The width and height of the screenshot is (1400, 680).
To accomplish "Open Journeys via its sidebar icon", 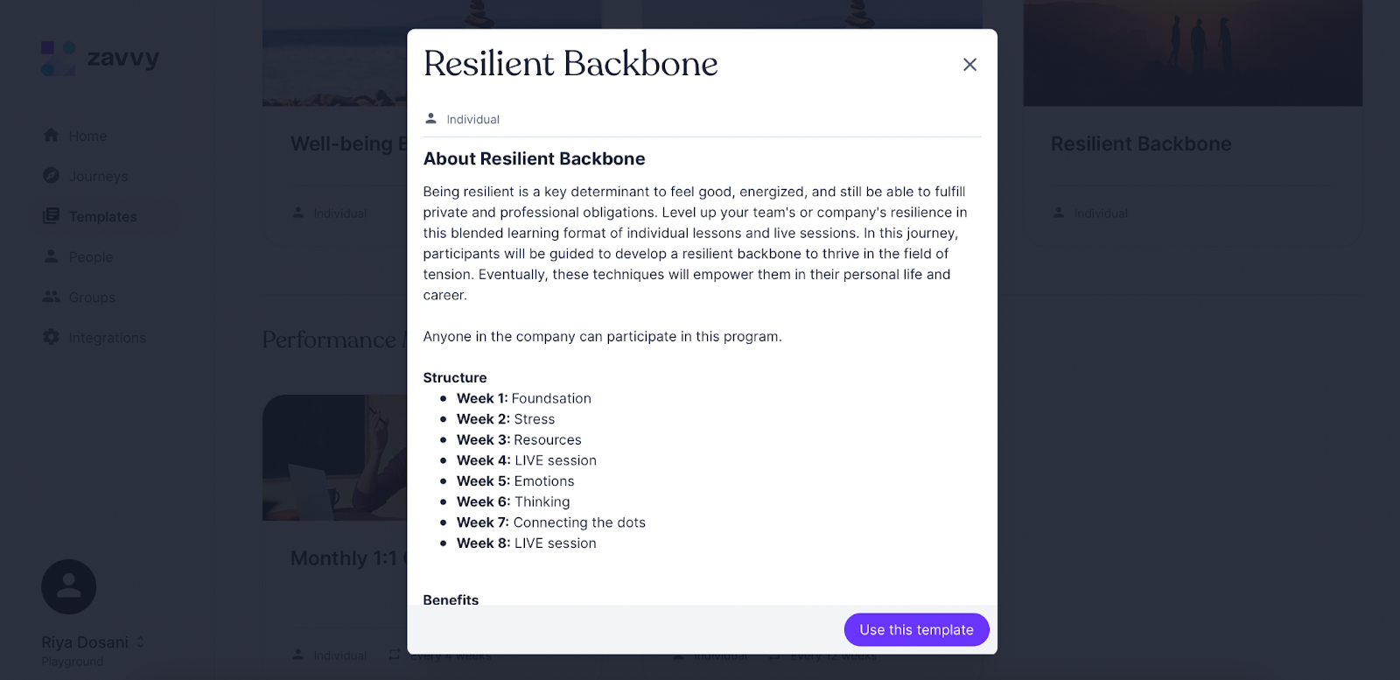I will click(51, 176).
